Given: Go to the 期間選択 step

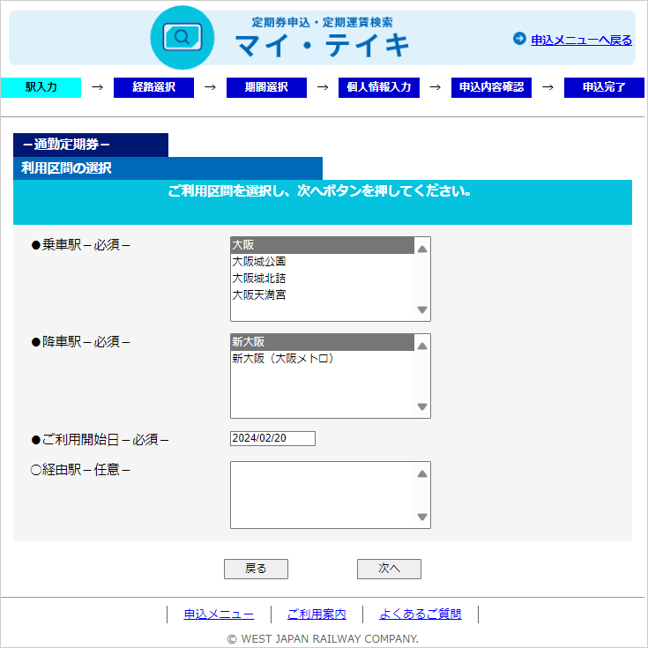Looking at the screenshot, I should click(x=266, y=87).
